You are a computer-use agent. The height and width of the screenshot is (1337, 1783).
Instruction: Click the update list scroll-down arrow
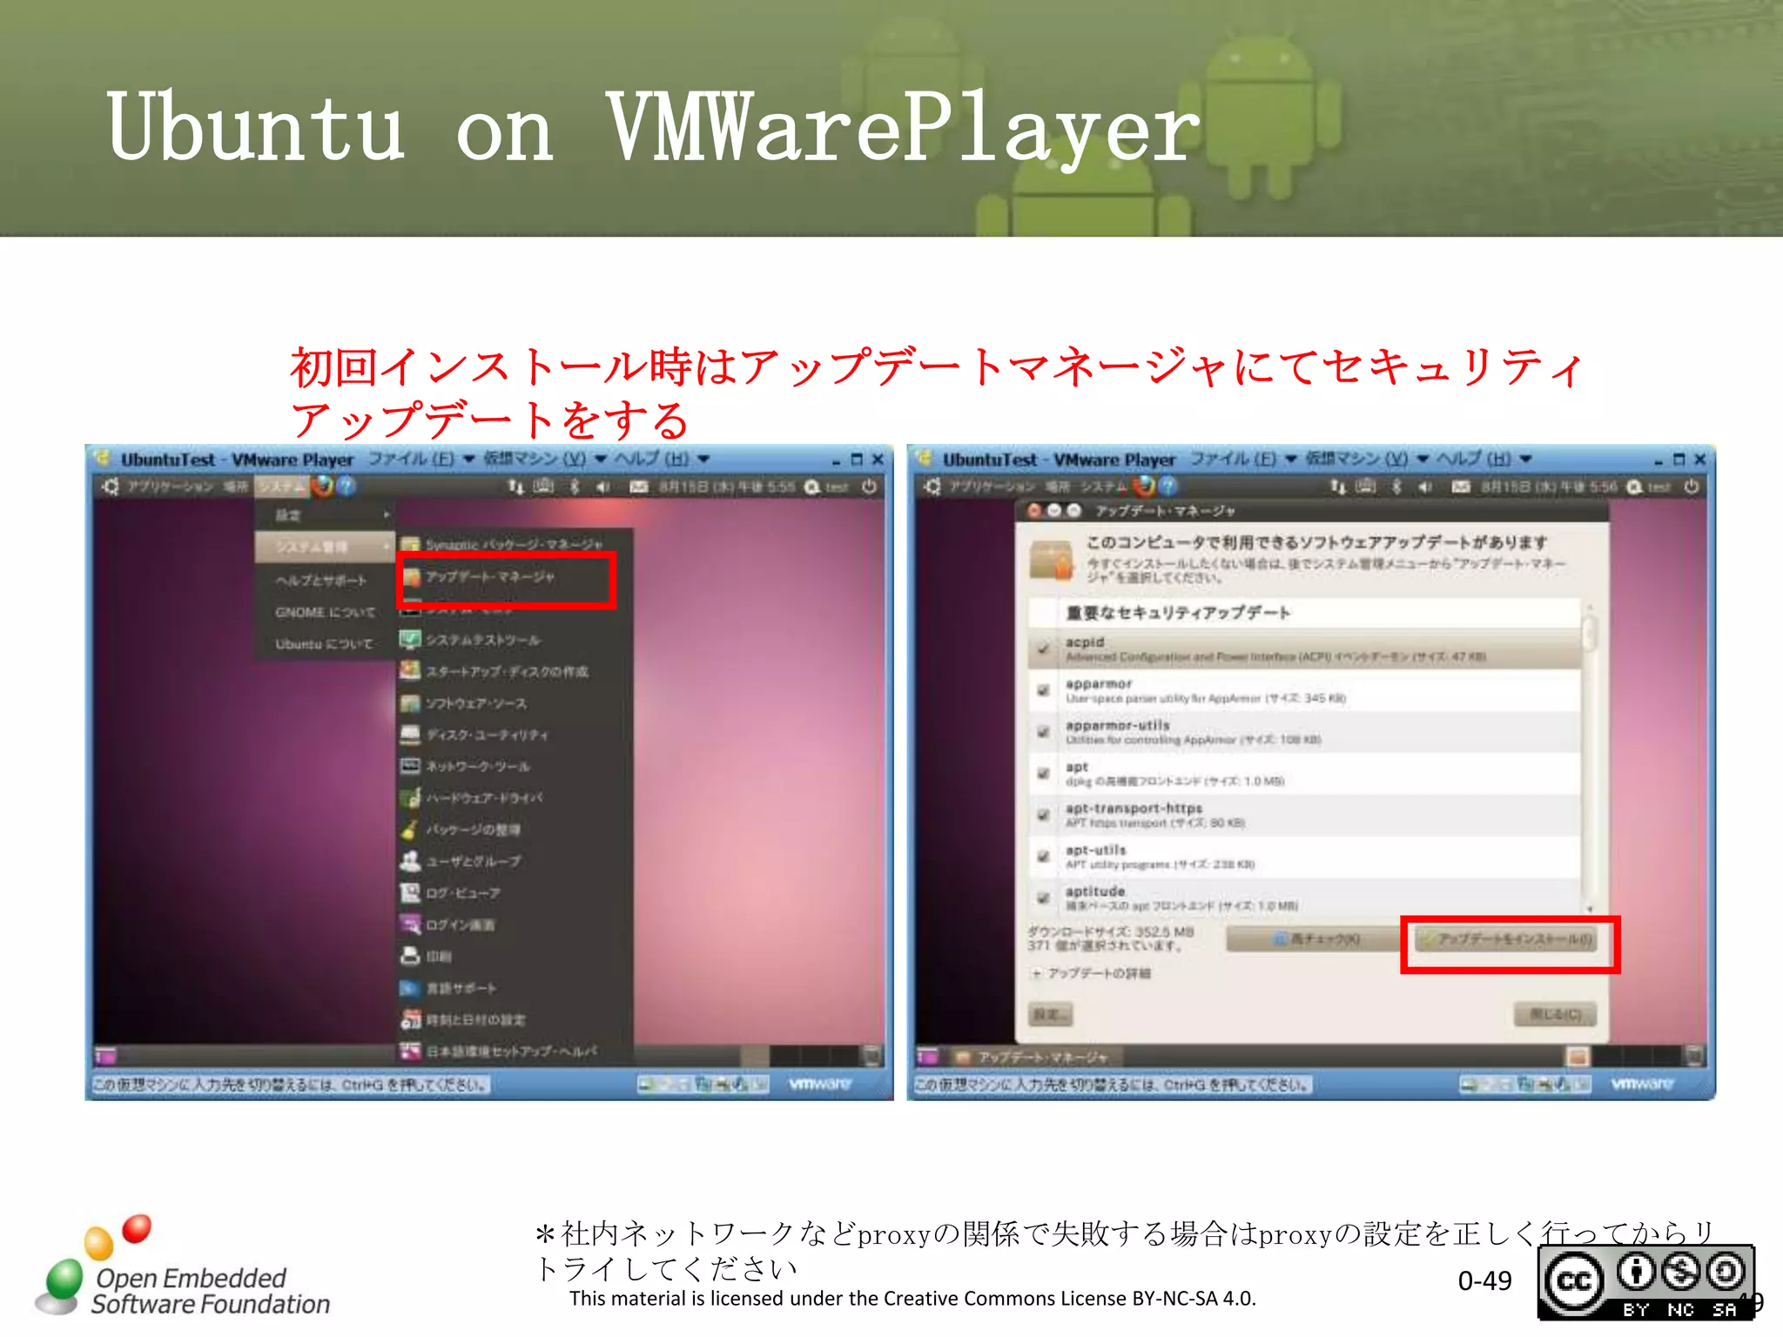point(1589,908)
